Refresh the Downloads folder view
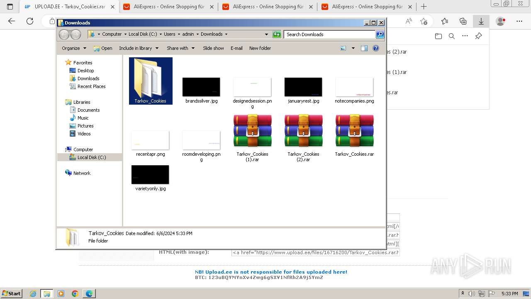Screen dimensions: 531x299 pyautogui.click(x=277, y=34)
